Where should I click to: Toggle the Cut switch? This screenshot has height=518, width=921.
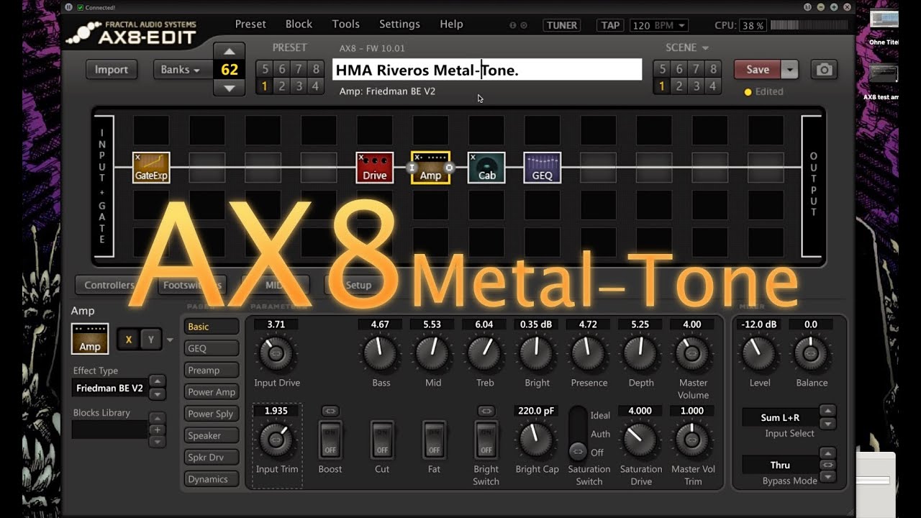[382, 440]
